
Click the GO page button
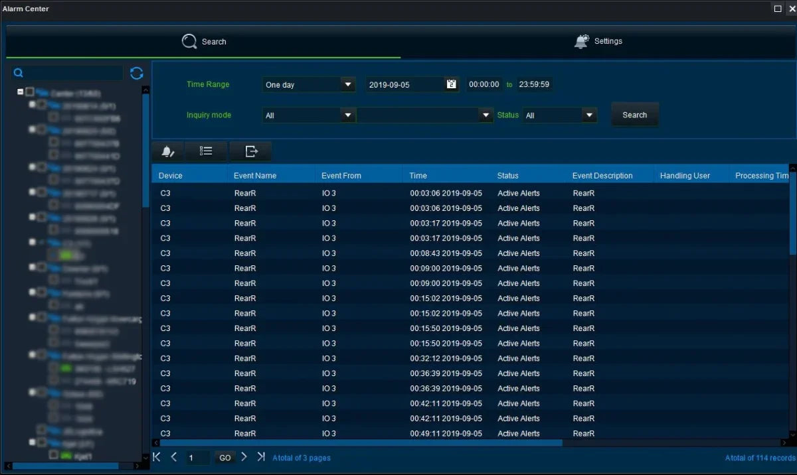[225, 458]
